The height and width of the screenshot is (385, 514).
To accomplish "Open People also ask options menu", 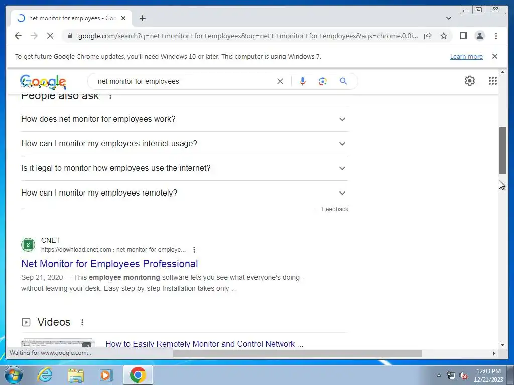I will click(110, 96).
